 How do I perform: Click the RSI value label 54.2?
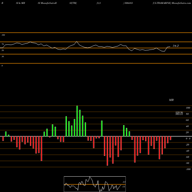coord(175,46)
